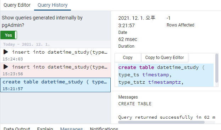This screenshot has width=221, height=130.
Task: Click the create table SQL text area
Action: tap(166, 75)
